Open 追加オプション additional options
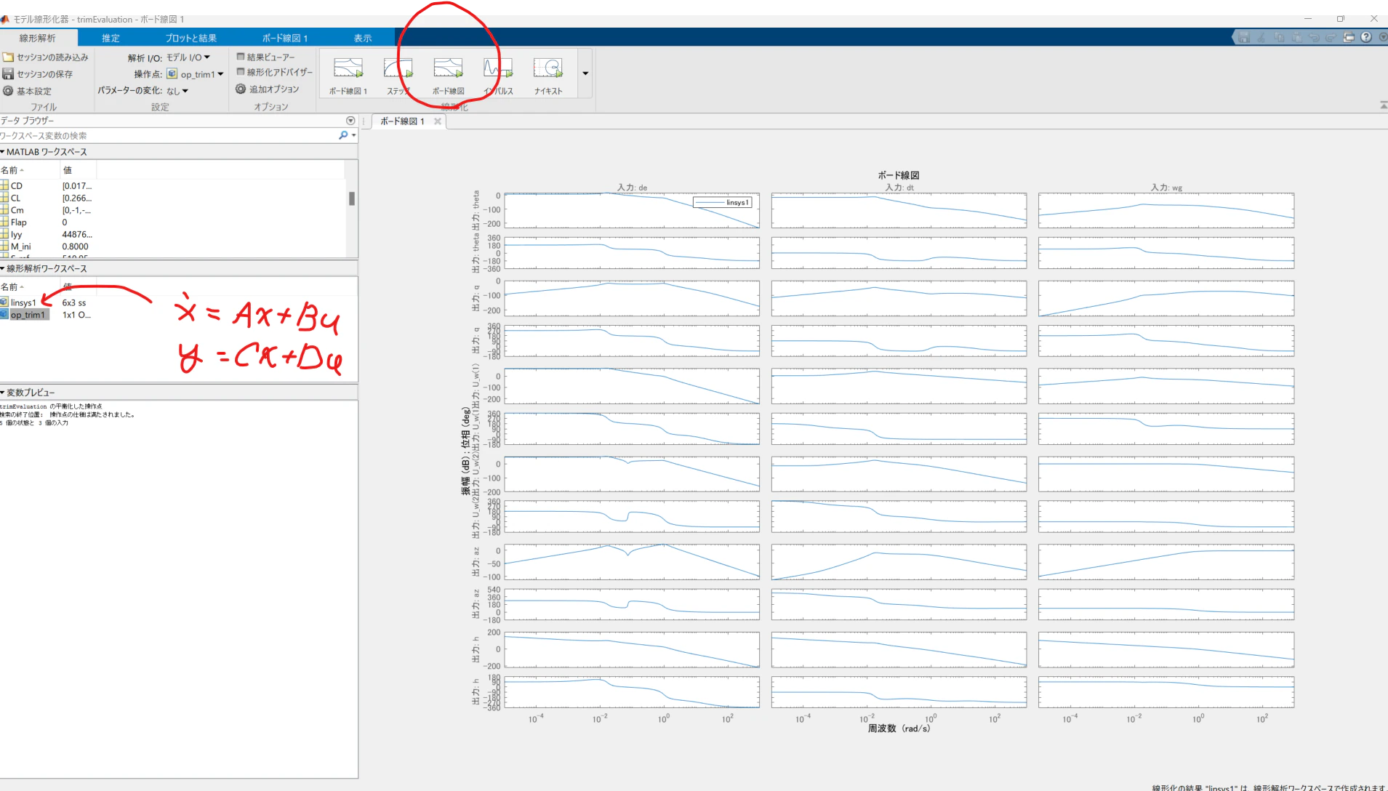The height and width of the screenshot is (791, 1388). click(269, 89)
